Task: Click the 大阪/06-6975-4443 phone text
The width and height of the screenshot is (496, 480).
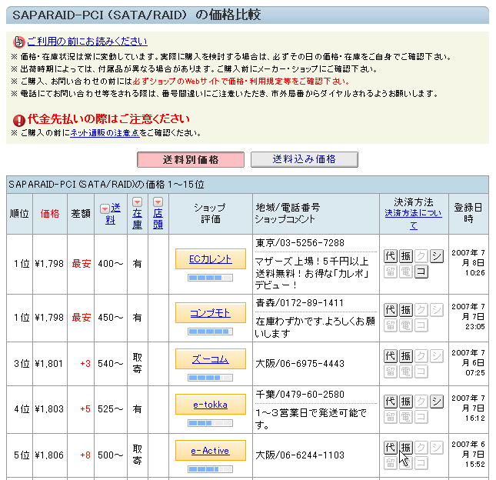Action: point(300,364)
